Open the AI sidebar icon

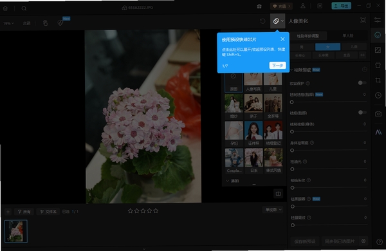378,133
